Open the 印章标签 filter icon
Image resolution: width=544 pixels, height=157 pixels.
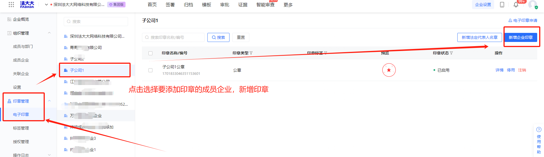(326, 53)
